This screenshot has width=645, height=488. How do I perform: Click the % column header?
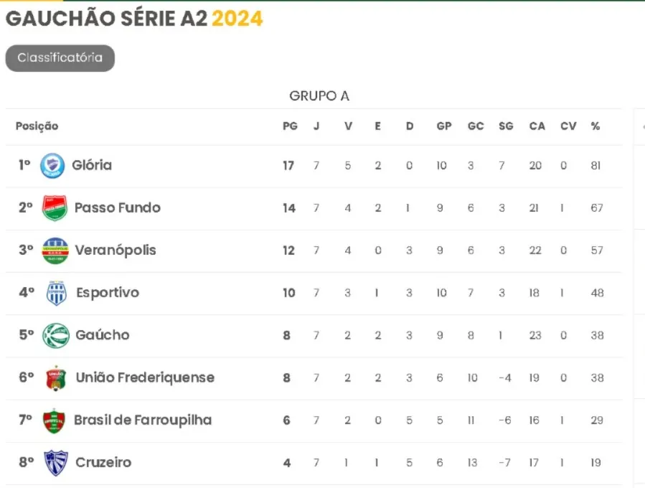tap(595, 126)
